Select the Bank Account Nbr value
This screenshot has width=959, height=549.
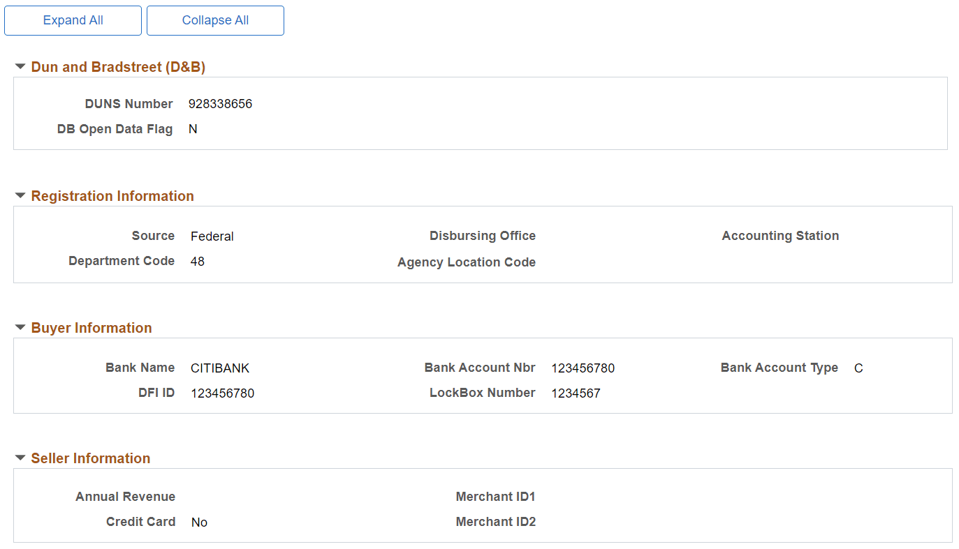tap(583, 368)
